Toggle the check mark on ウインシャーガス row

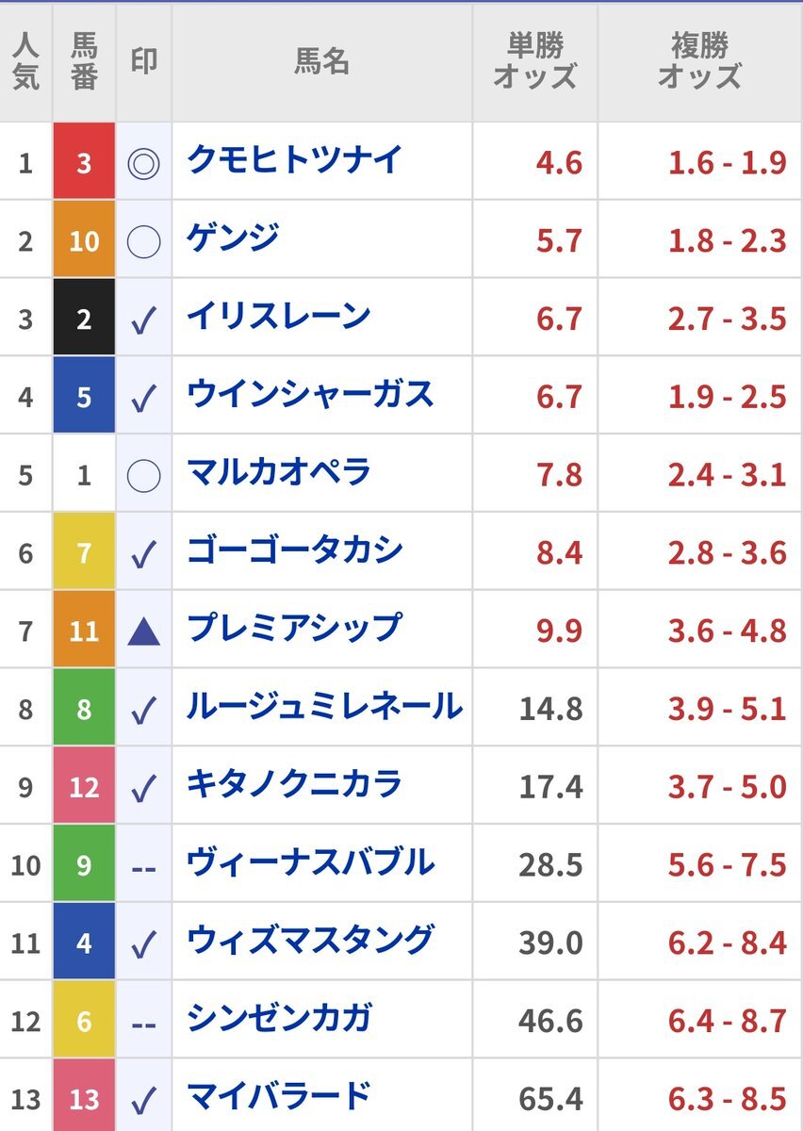pyautogui.click(x=143, y=399)
